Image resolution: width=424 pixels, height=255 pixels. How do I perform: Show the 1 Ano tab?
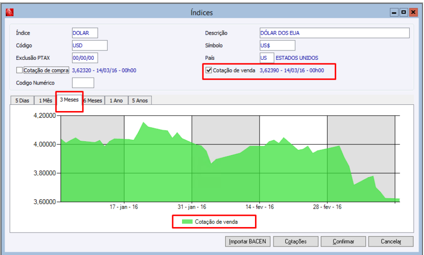point(116,100)
